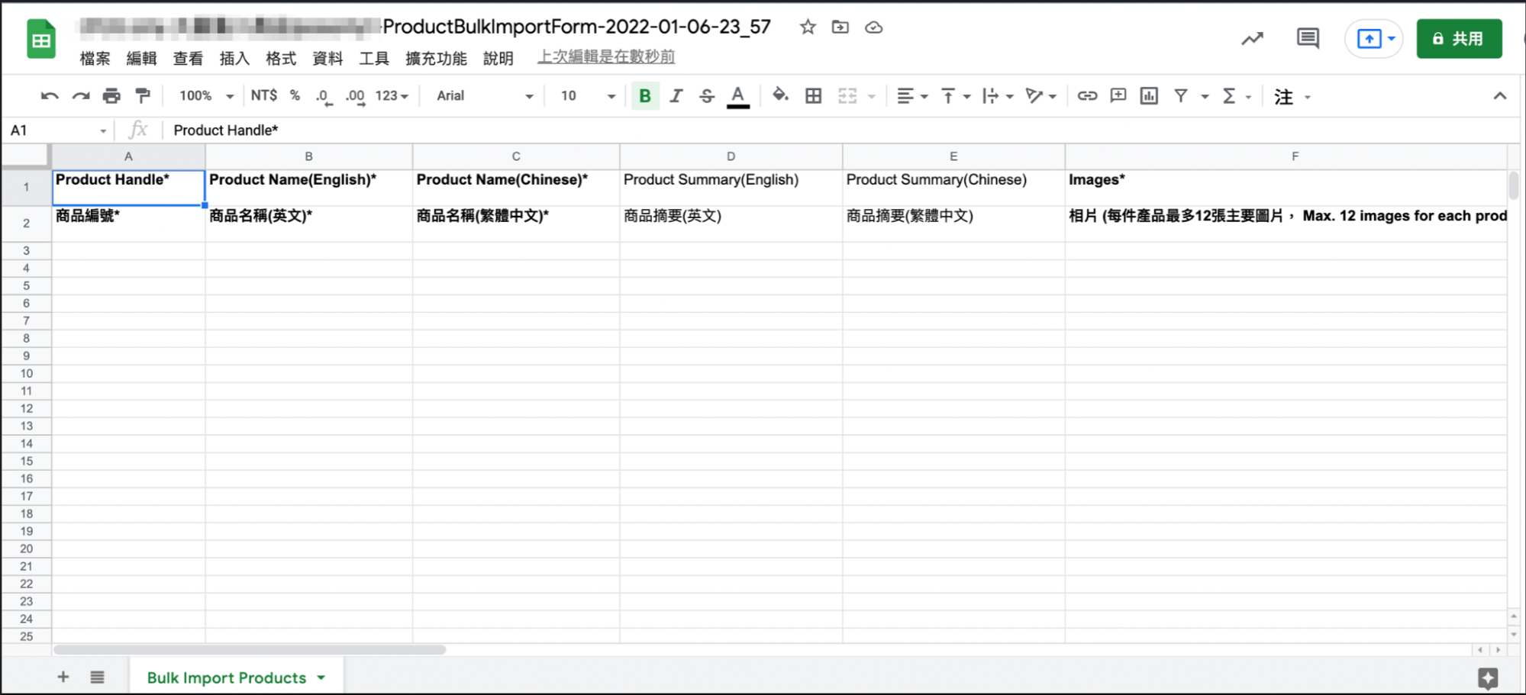Open the 插入 menu

(234, 58)
